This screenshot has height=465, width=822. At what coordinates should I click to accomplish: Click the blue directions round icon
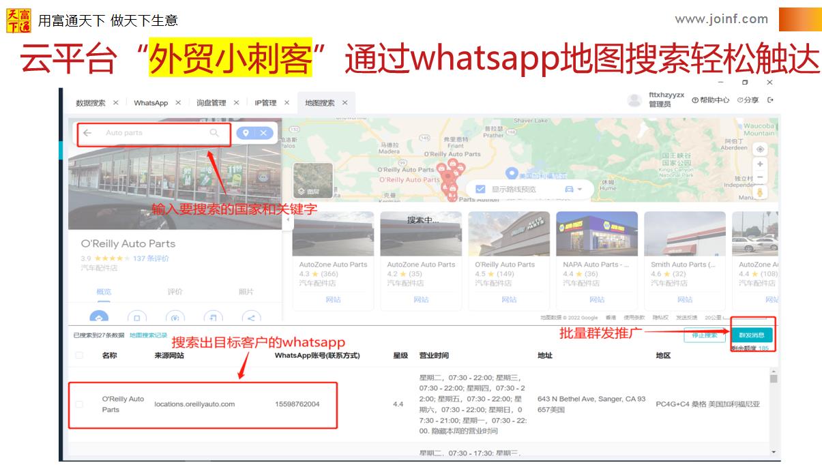click(100, 317)
